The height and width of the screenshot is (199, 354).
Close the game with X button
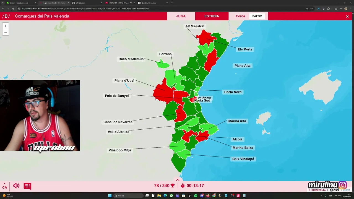point(347,17)
